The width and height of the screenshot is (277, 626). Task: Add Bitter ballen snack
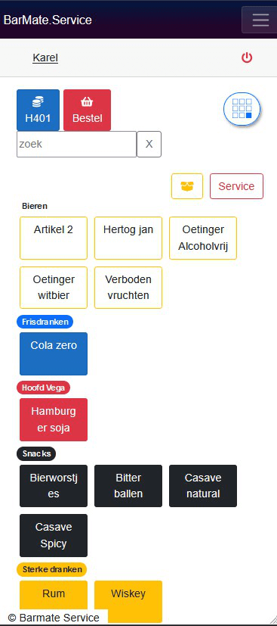tap(128, 486)
